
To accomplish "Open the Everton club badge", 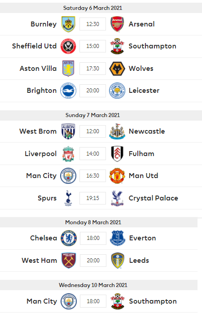I will click(118, 238).
